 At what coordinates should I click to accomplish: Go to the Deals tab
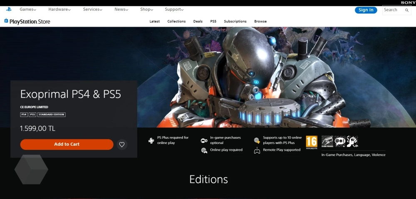click(198, 21)
